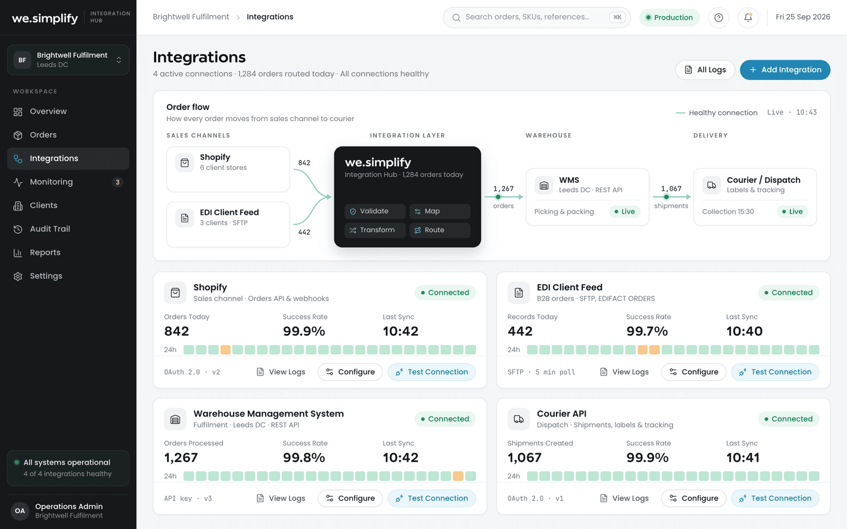Screen dimensions: 847x529
Task: Click the Courier / Dispatch Live status pill
Action: tap(792, 212)
